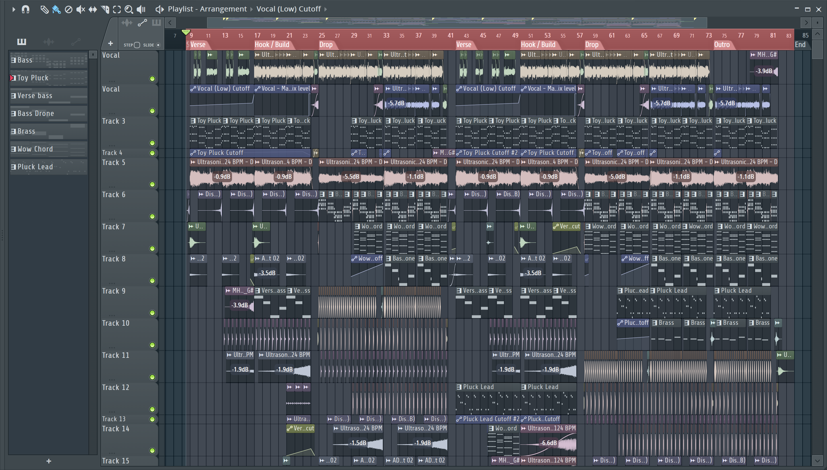Image resolution: width=827 pixels, height=470 pixels.
Task: Mute the second Vocal track
Action: [x=152, y=111]
